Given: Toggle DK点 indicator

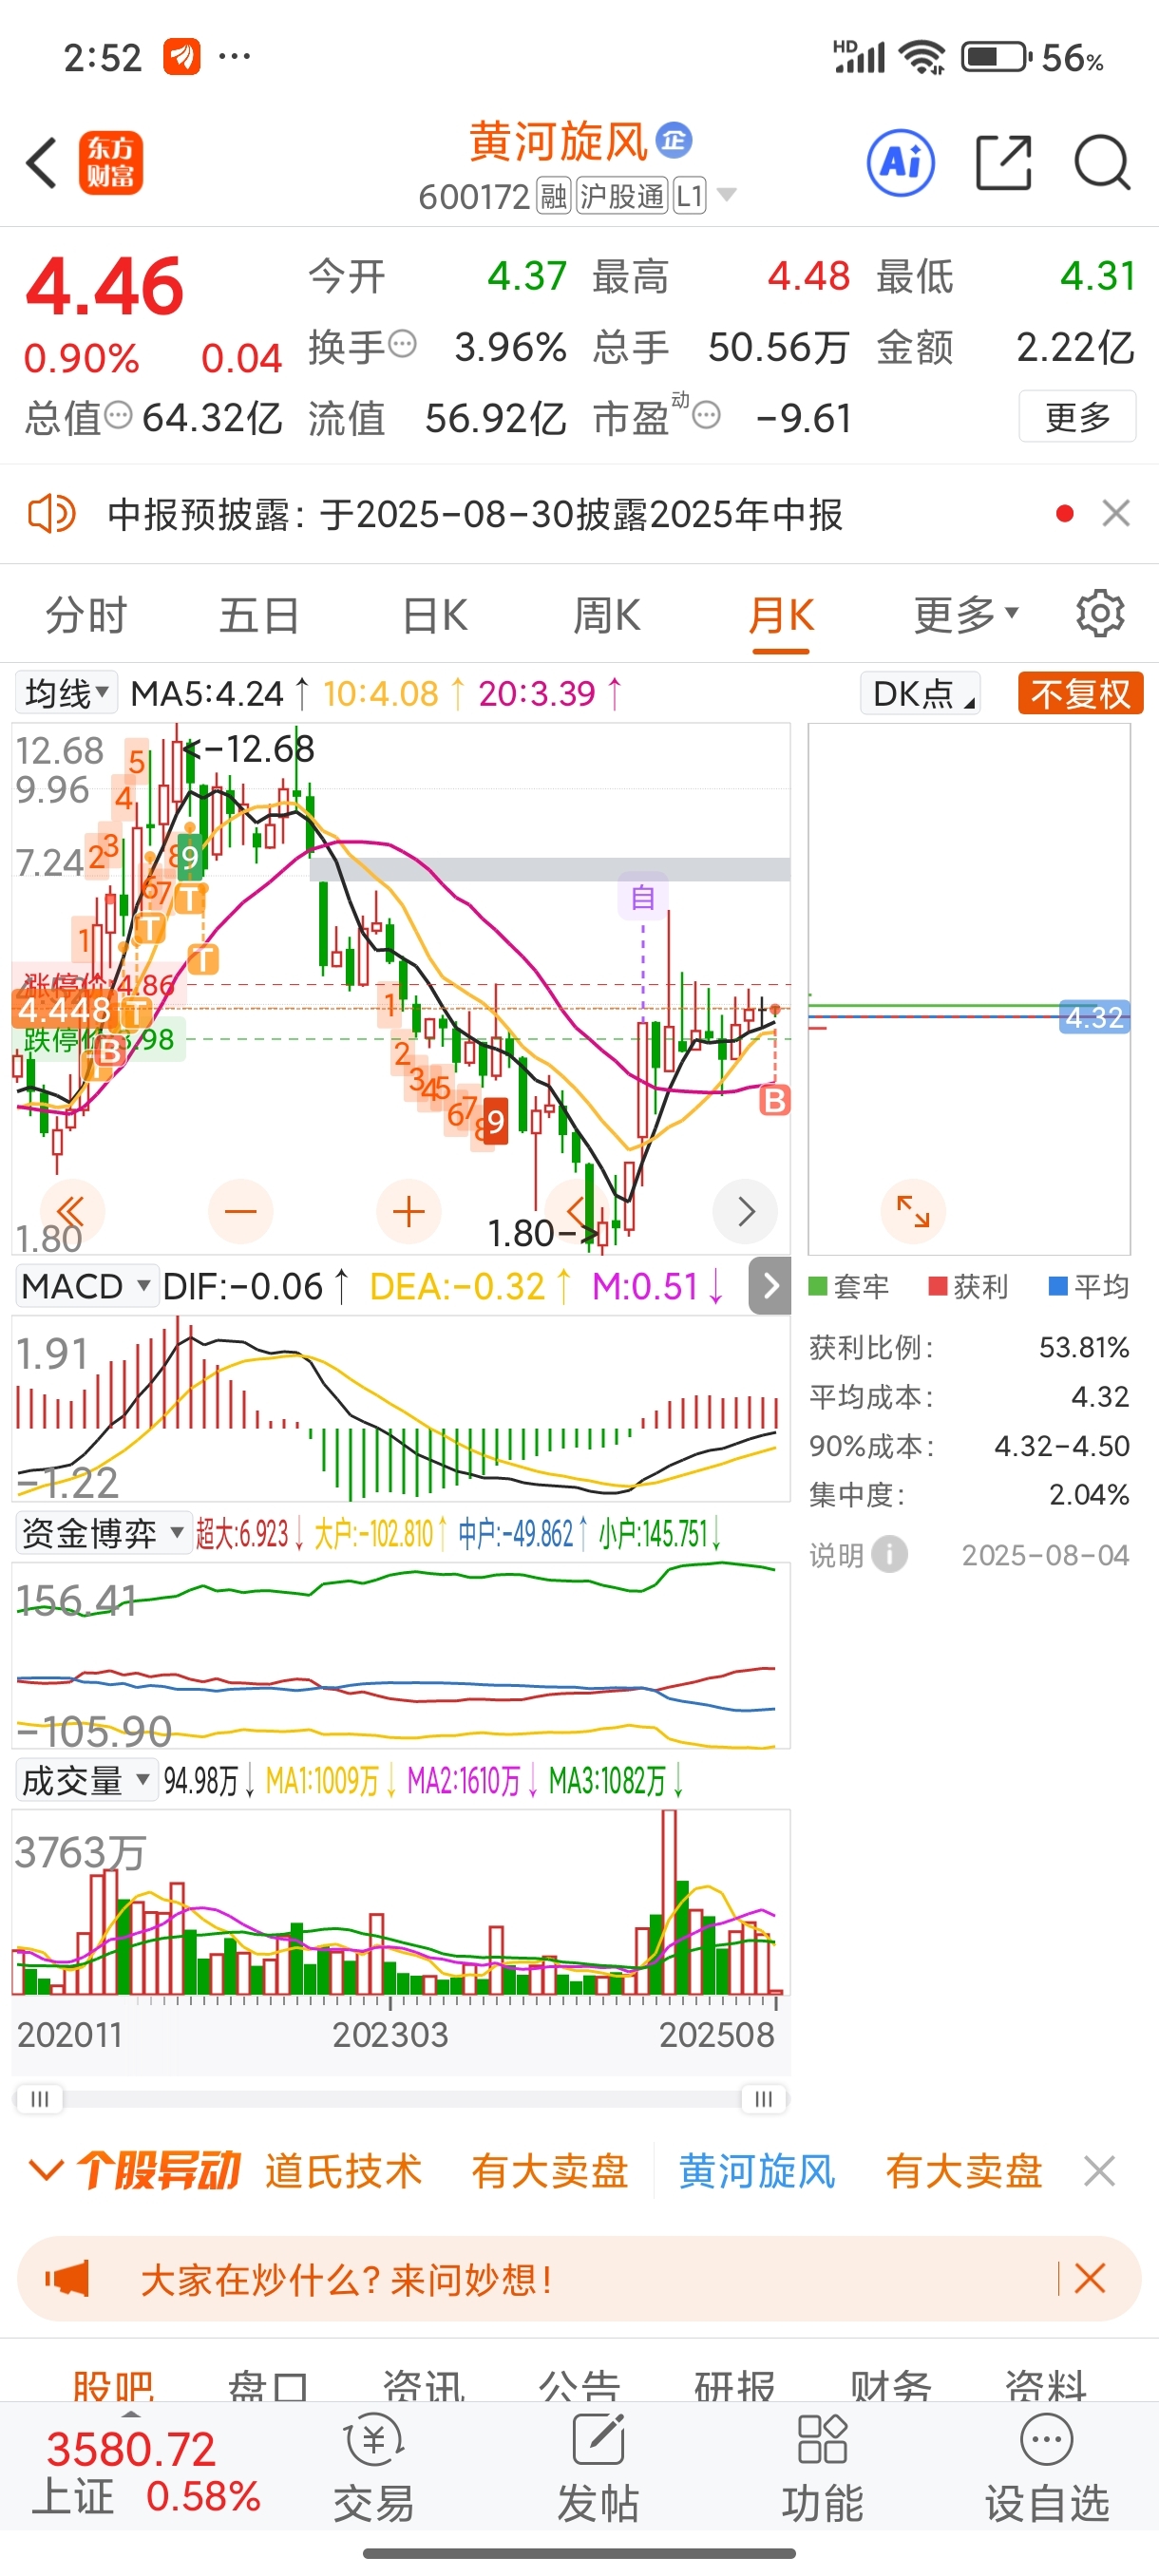Looking at the screenshot, I should pos(920,693).
